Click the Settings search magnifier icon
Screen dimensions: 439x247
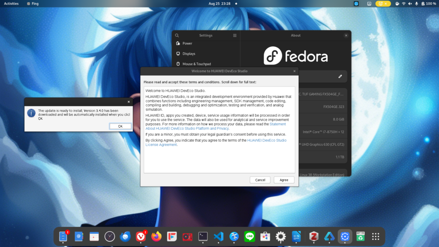(177, 36)
